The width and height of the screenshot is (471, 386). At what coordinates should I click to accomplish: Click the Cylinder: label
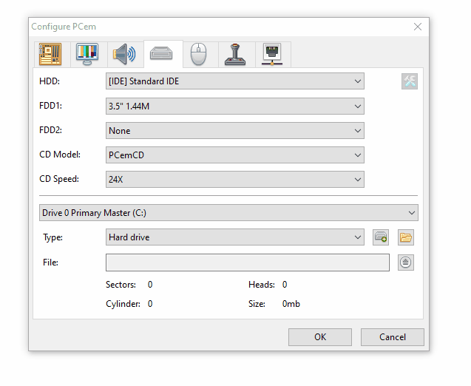pyautogui.click(x=123, y=304)
